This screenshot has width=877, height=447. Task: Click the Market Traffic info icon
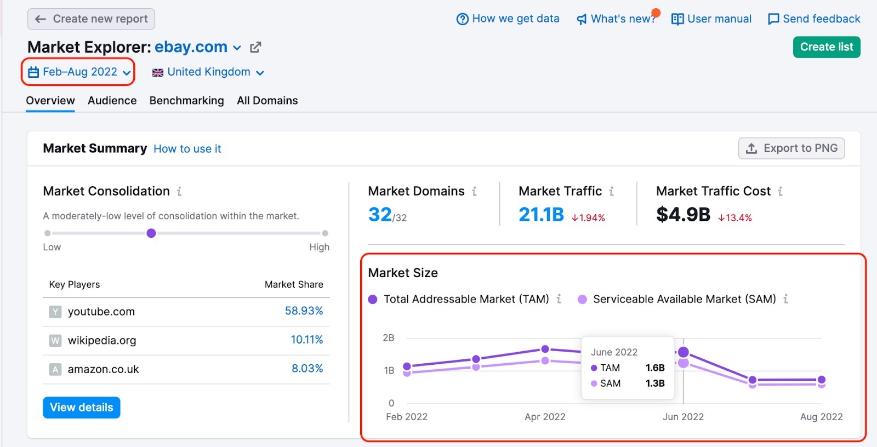tap(612, 191)
